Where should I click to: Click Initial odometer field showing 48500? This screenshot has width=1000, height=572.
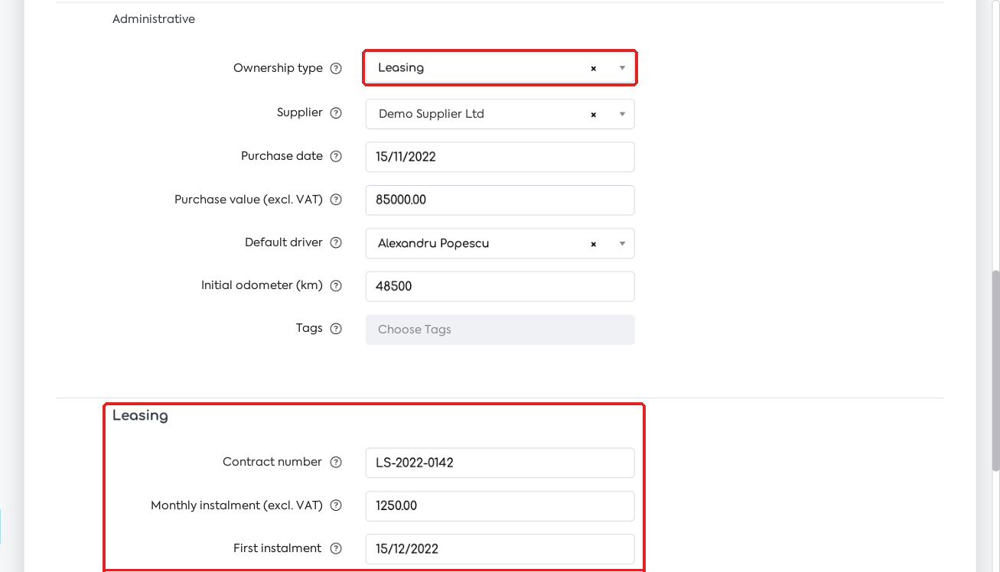(x=500, y=286)
